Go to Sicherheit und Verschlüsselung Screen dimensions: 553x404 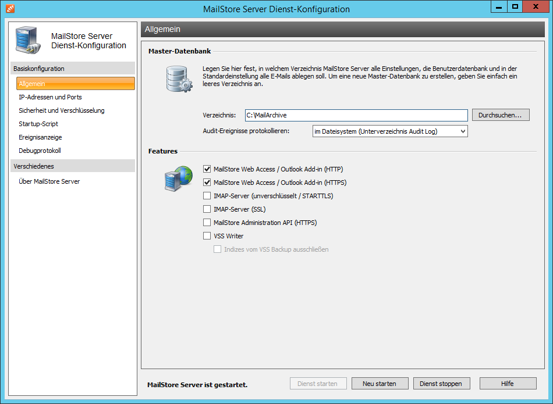point(61,110)
